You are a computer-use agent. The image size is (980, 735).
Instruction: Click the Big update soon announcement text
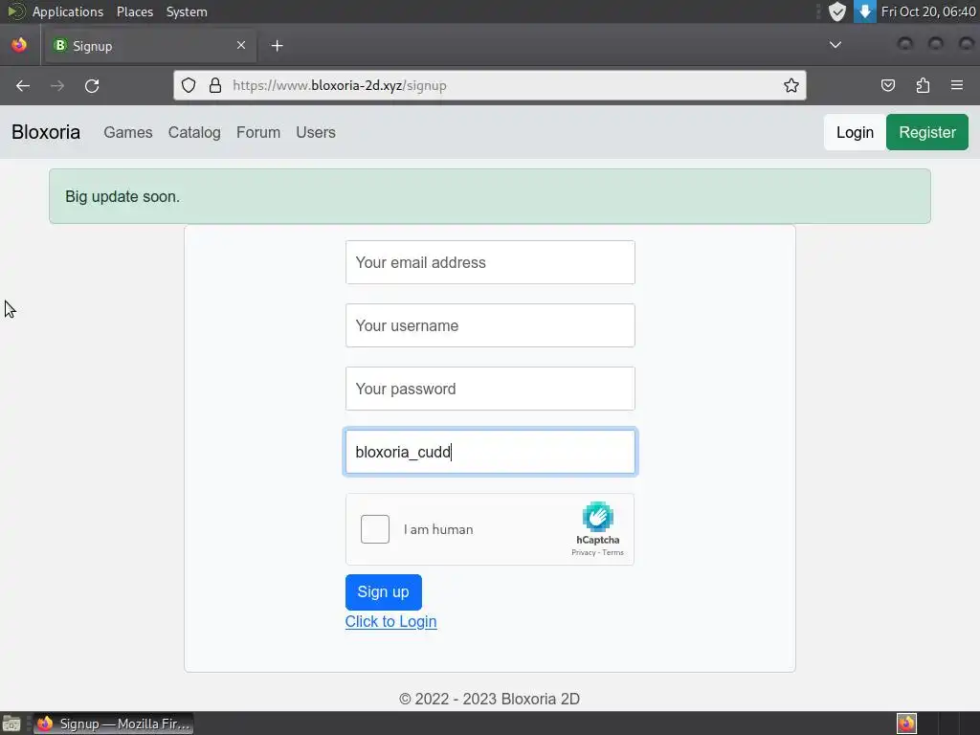tap(122, 196)
